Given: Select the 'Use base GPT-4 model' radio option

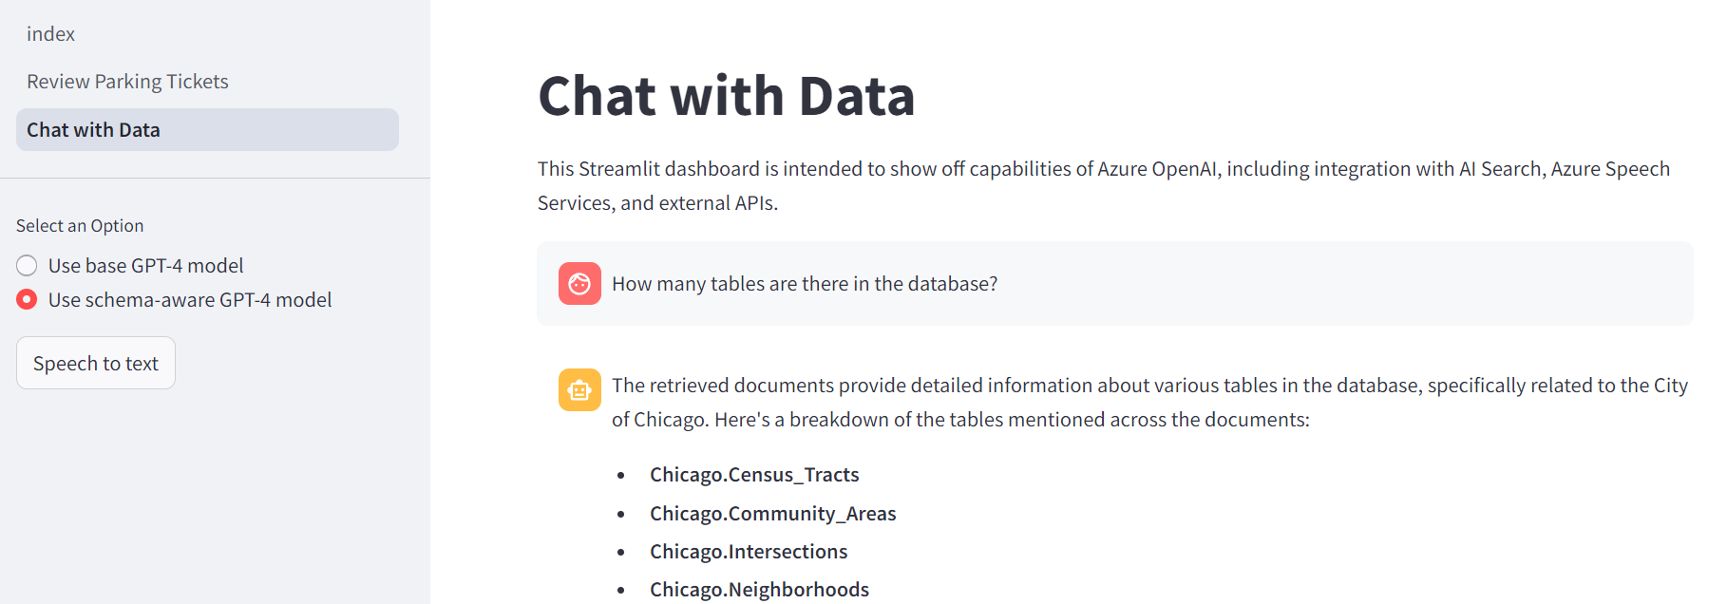Looking at the screenshot, I should (x=28, y=266).
